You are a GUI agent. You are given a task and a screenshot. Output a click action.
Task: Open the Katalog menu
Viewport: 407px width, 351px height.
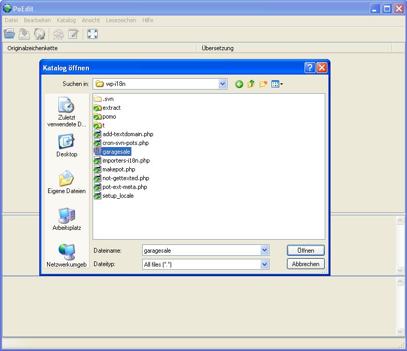[66, 20]
